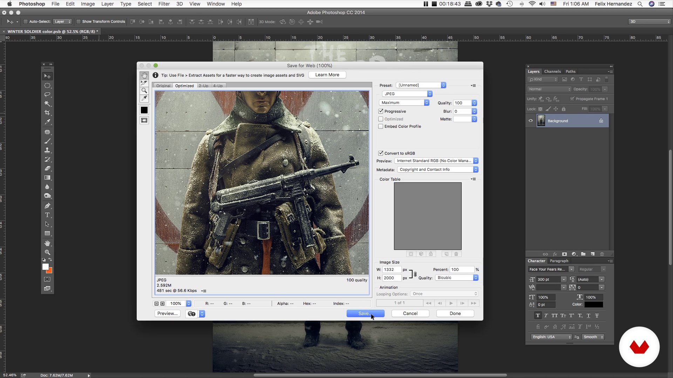
Task: Click the Cancel button
Action: (x=410, y=314)
